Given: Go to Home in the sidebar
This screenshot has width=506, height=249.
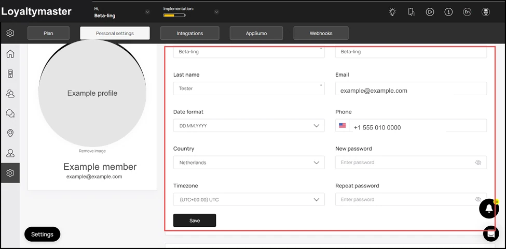Looking at the screenshot, I should click(x=10, y=54).
